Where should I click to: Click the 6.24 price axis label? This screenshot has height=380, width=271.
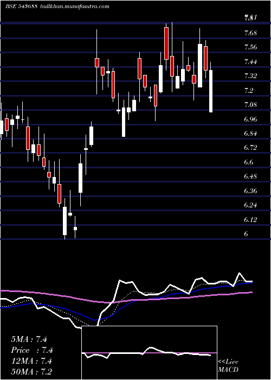(x=251, y=205)
